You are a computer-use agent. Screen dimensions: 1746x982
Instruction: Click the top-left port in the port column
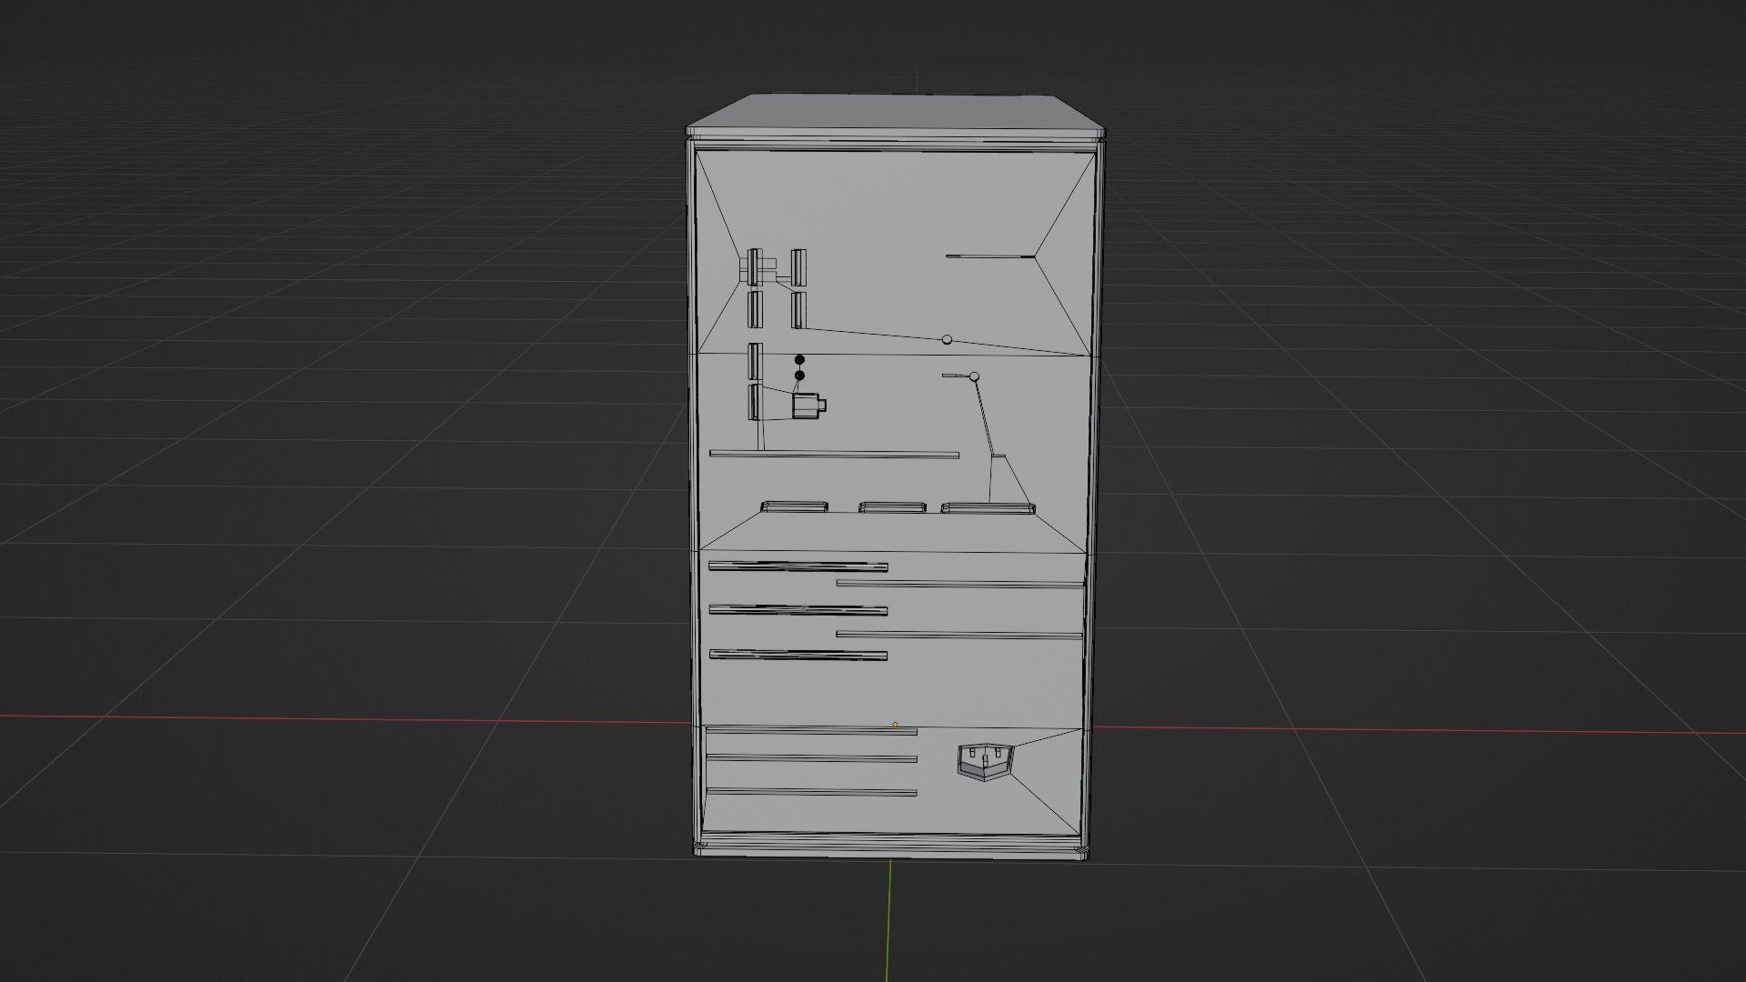click(755, 266)
